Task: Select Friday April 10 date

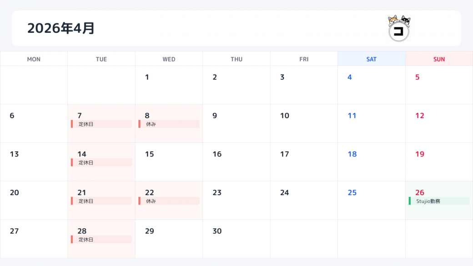Action: pyautogui.click(x=304, y=123)
